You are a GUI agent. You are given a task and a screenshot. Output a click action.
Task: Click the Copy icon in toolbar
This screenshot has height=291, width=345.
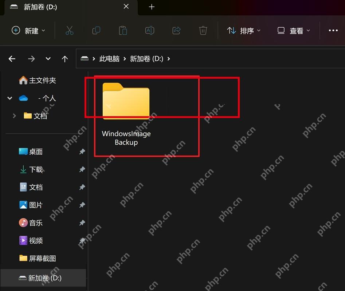coord(96,30)
